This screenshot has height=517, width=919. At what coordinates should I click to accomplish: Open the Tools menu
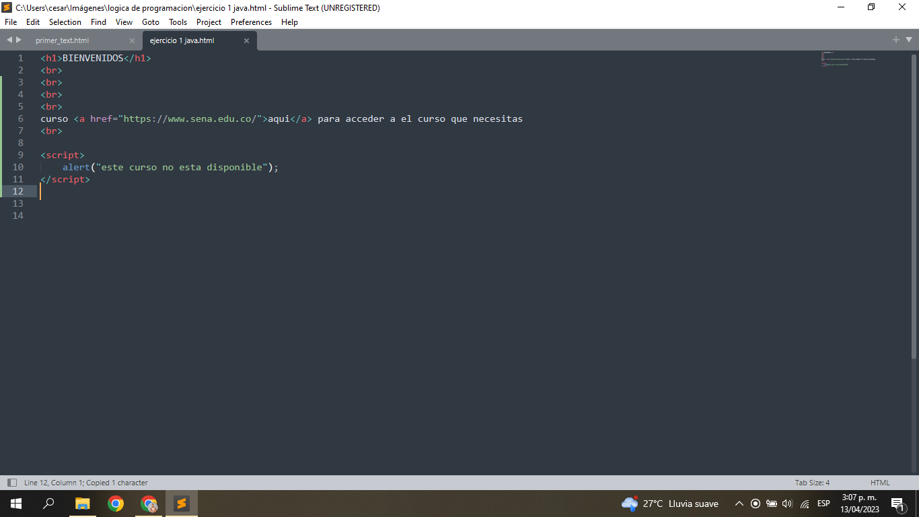point(178,22)
